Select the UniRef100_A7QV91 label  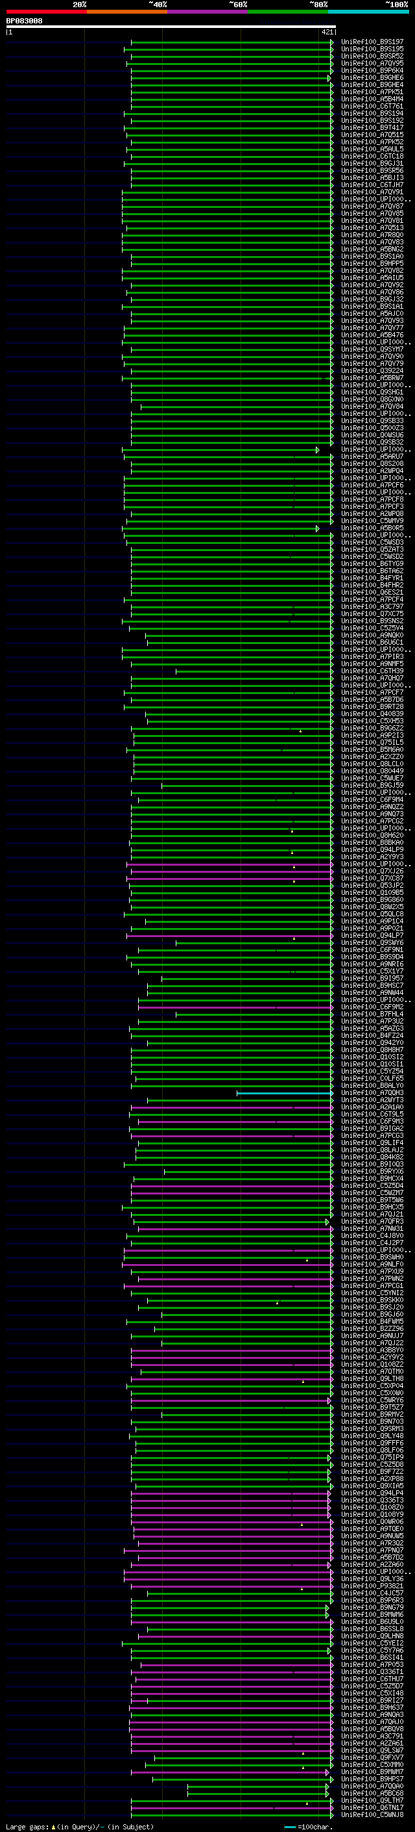point(372,192)
